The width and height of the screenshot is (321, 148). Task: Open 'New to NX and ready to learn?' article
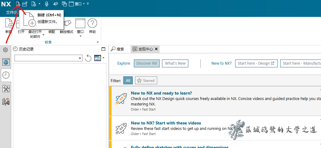point(161,93)
